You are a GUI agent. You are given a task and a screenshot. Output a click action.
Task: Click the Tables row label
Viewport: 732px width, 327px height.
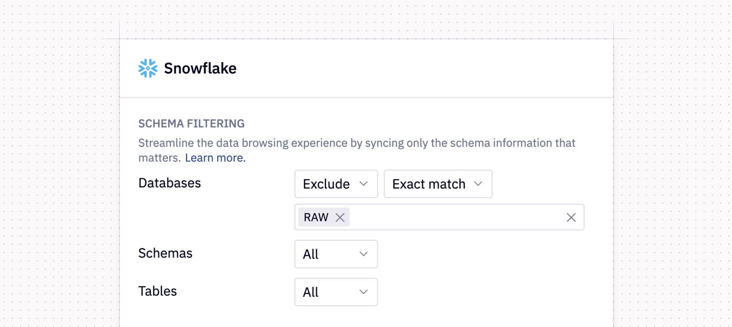click(157, 291)
